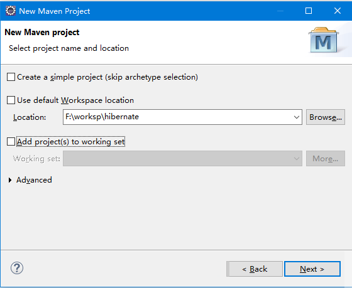Open the Working set dropdown

(x=182, y=159)
